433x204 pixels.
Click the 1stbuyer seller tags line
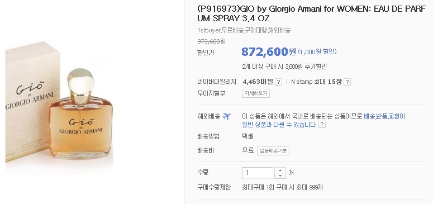tap(244, 30)
